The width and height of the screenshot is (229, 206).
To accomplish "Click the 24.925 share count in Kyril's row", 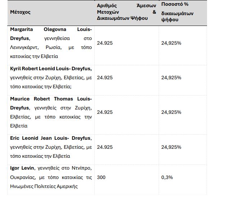I will click(x=105, y=77).
